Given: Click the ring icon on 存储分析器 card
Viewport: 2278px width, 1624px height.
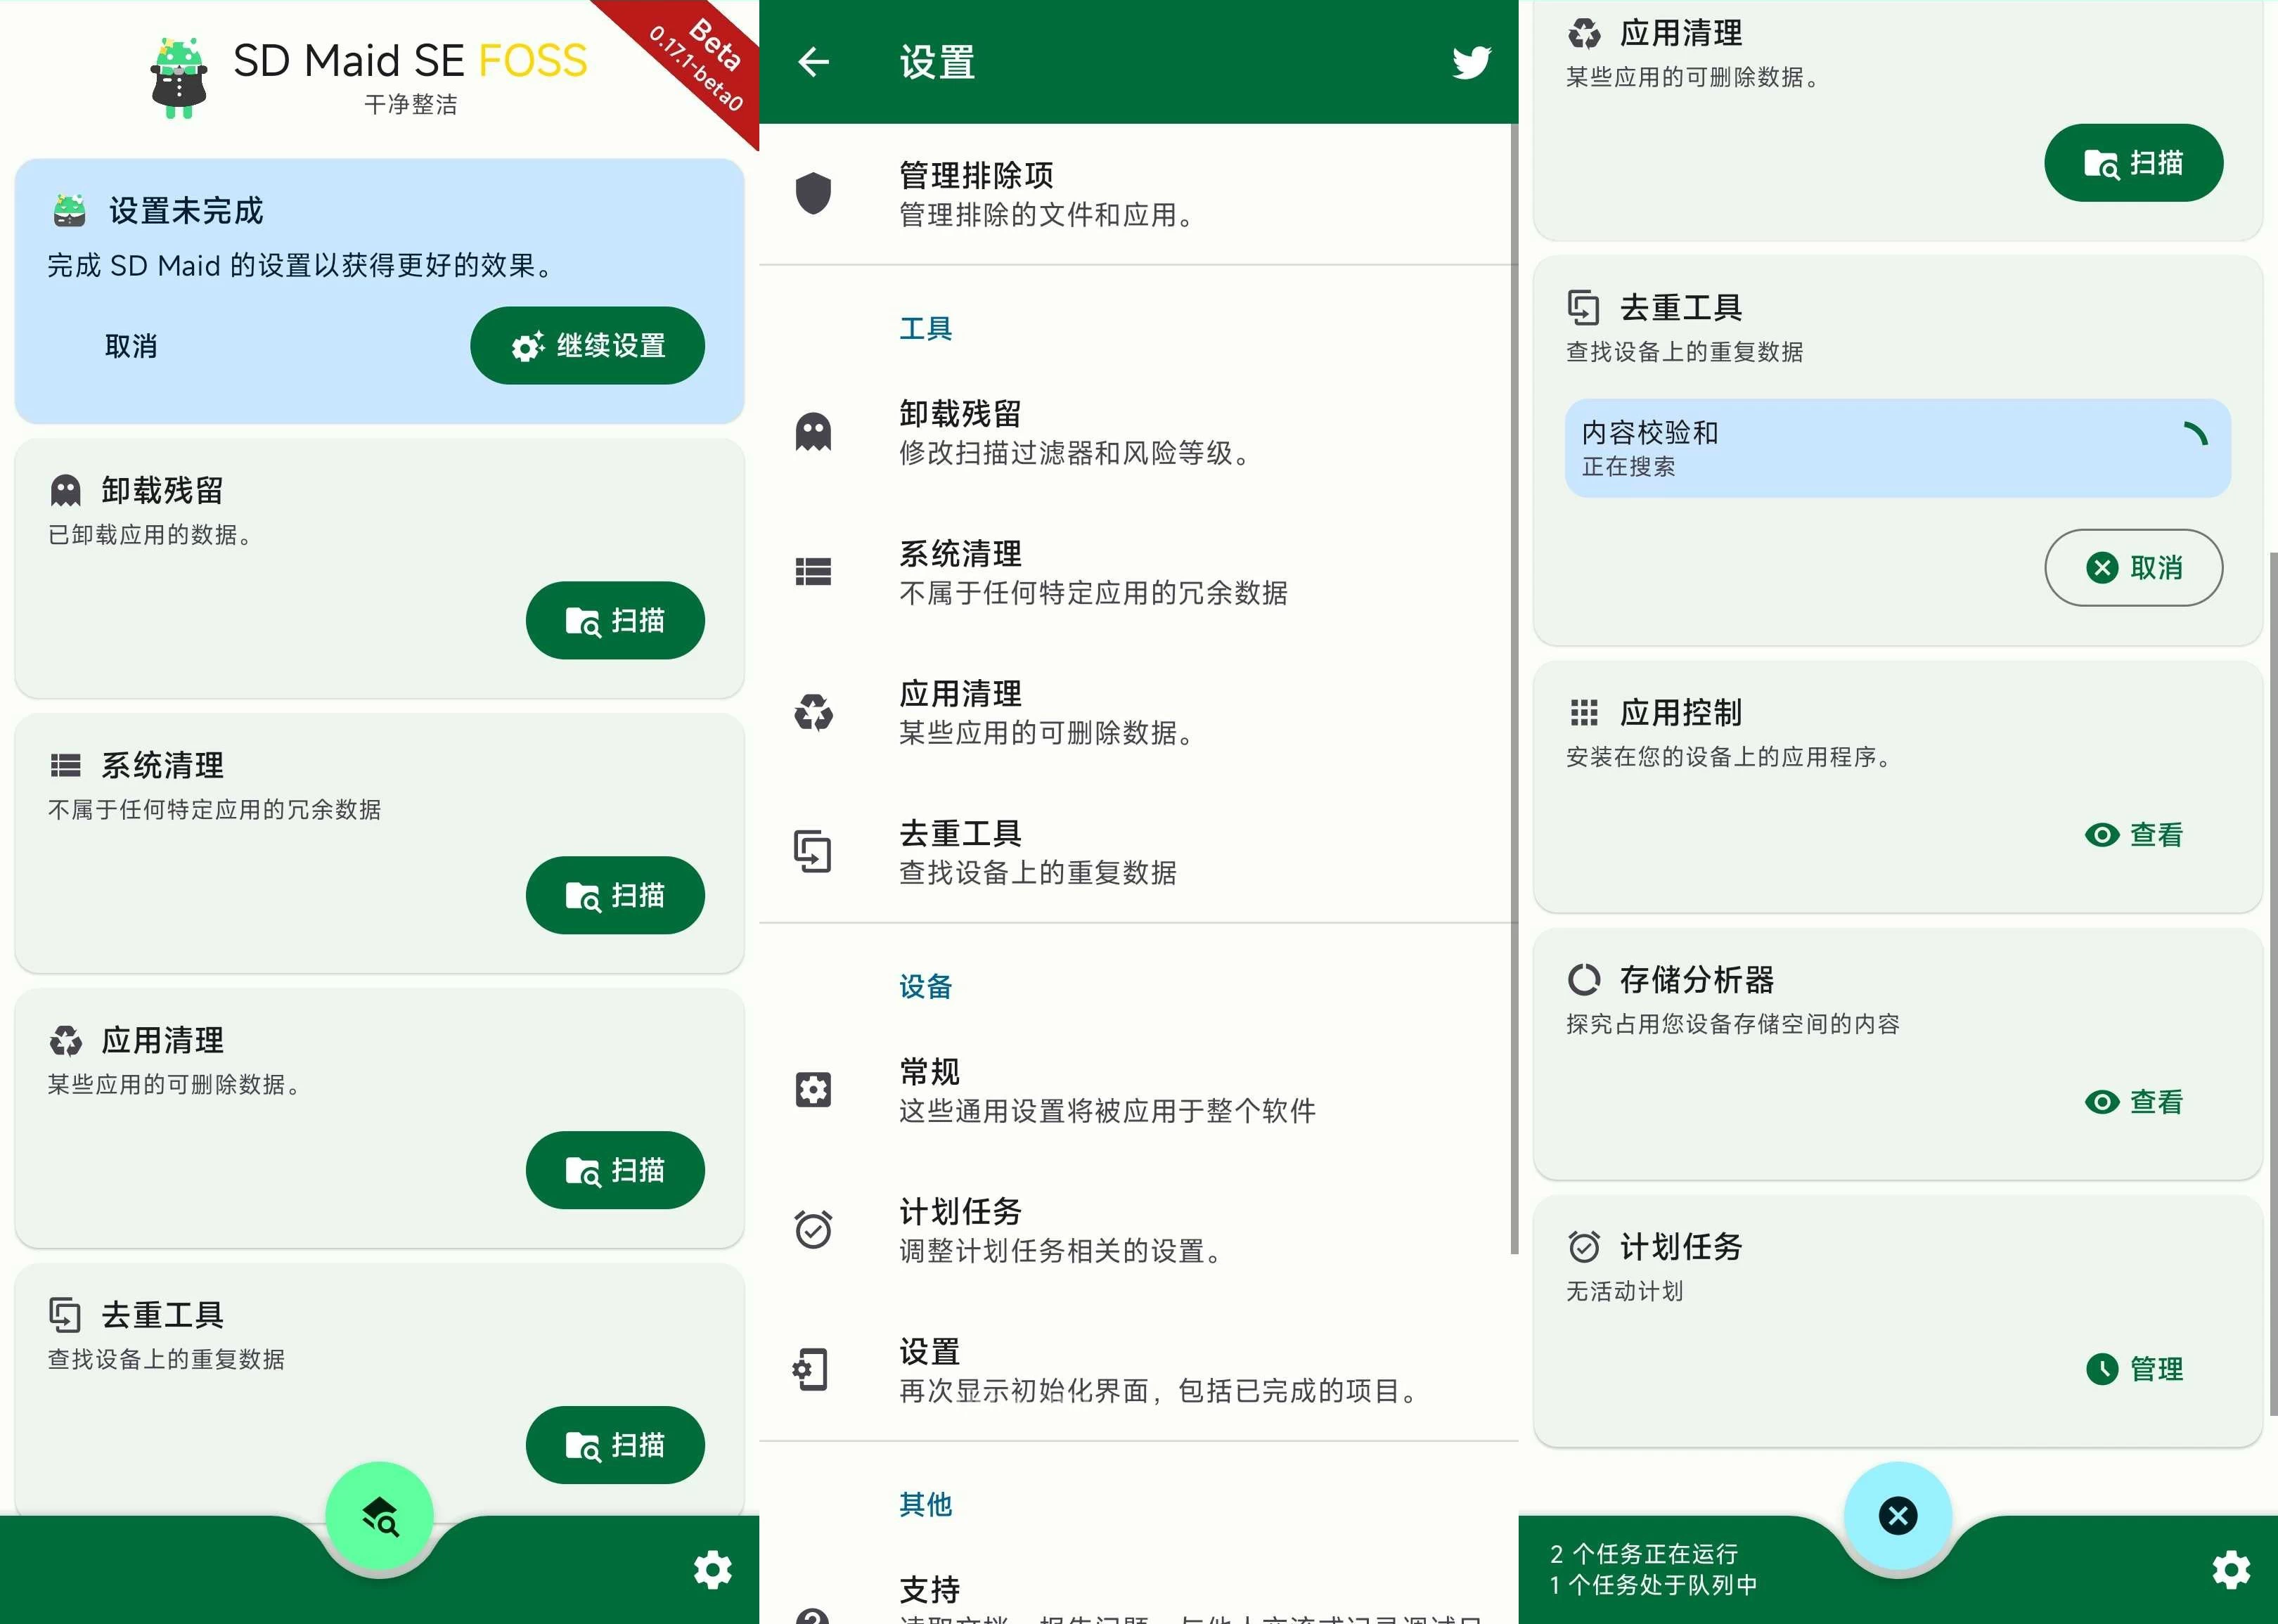Looking at the screenshot, I should click(1584, 980).
